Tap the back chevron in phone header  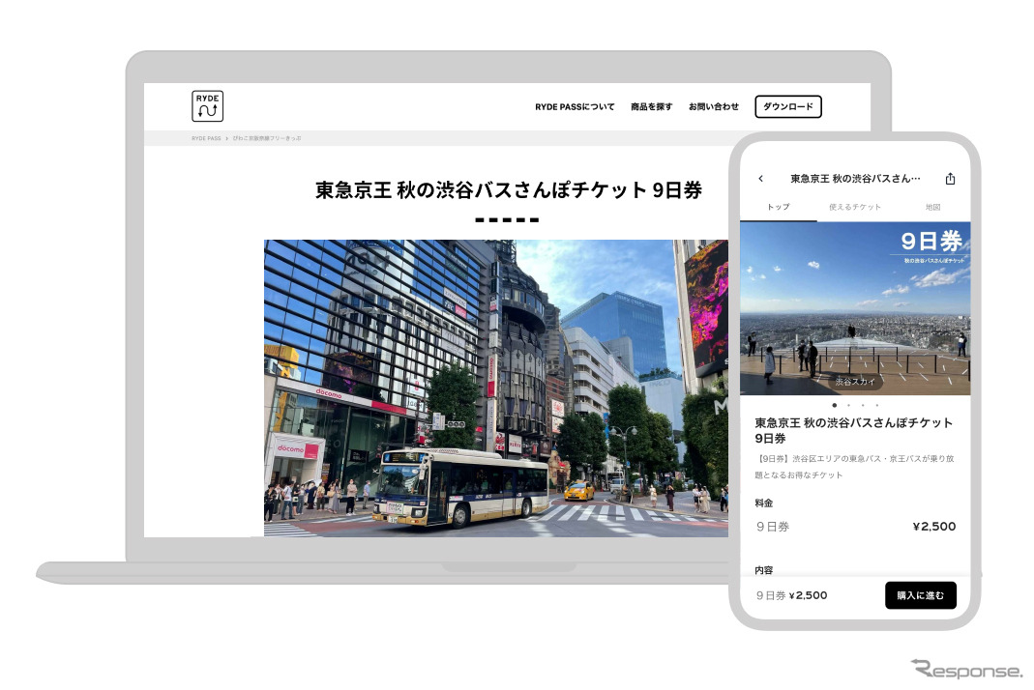761,179
